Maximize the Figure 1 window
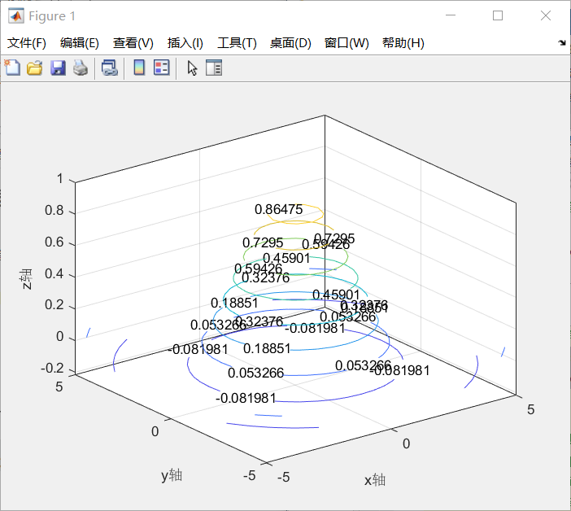 pos(498,15)
